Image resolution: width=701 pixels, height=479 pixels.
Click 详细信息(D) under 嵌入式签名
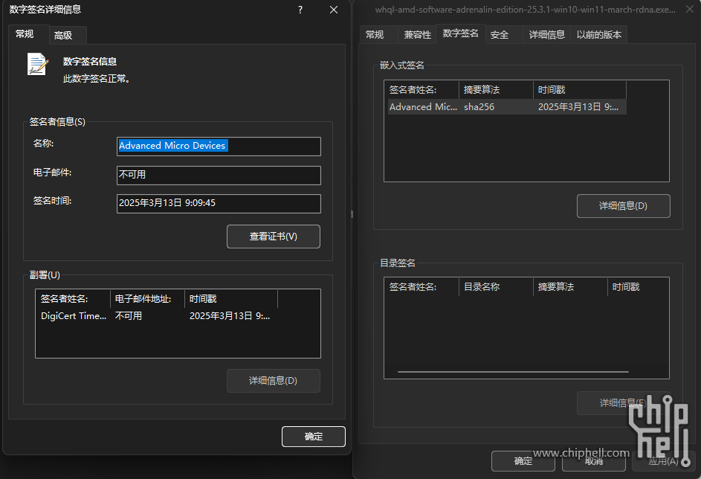[x=623, y=206]
